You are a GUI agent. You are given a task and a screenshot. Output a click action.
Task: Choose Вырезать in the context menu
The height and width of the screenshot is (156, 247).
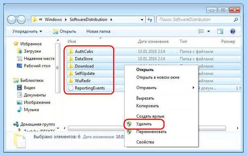coord(145,98)
